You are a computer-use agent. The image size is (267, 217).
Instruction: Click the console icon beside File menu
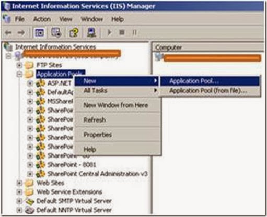tap(7, 19)
